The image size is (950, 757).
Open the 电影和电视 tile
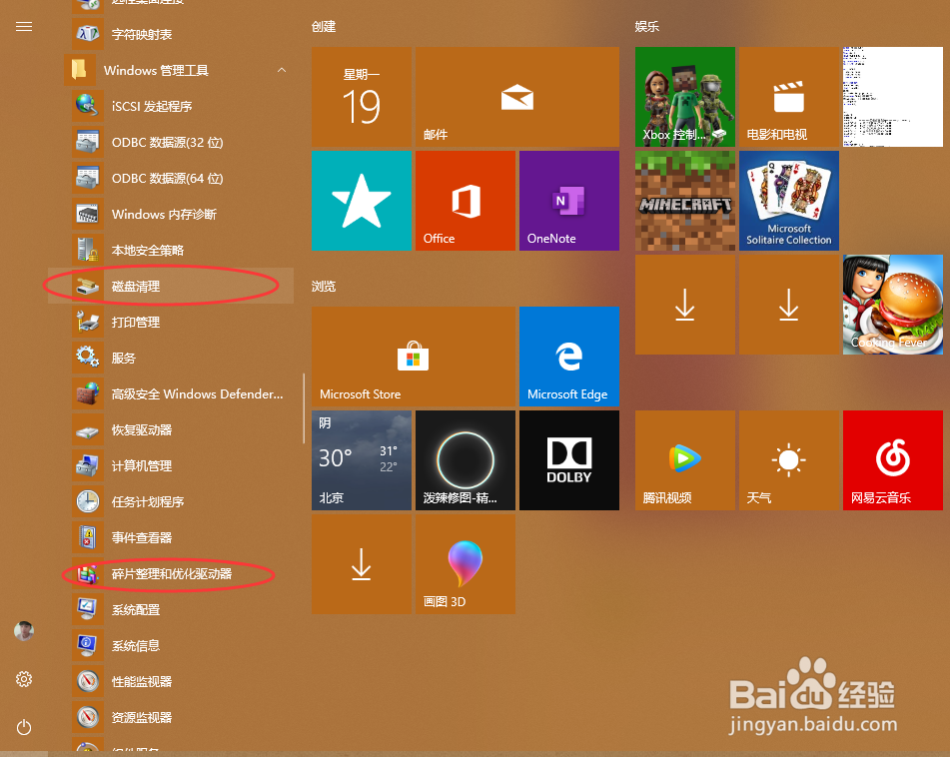789,97
